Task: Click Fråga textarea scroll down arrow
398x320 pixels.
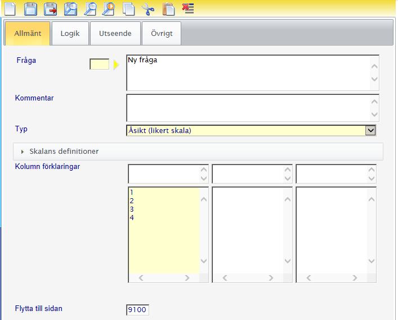Action: tap(374, 79)
